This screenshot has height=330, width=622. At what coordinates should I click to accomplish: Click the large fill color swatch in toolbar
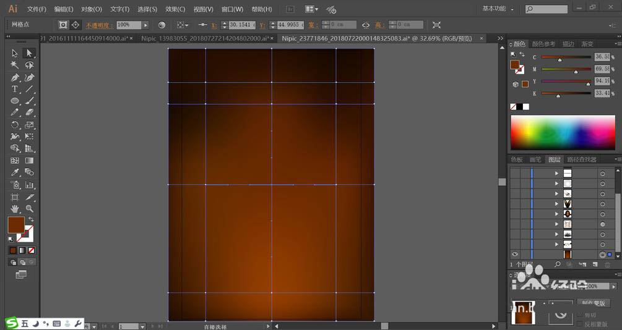coord(16,225)
